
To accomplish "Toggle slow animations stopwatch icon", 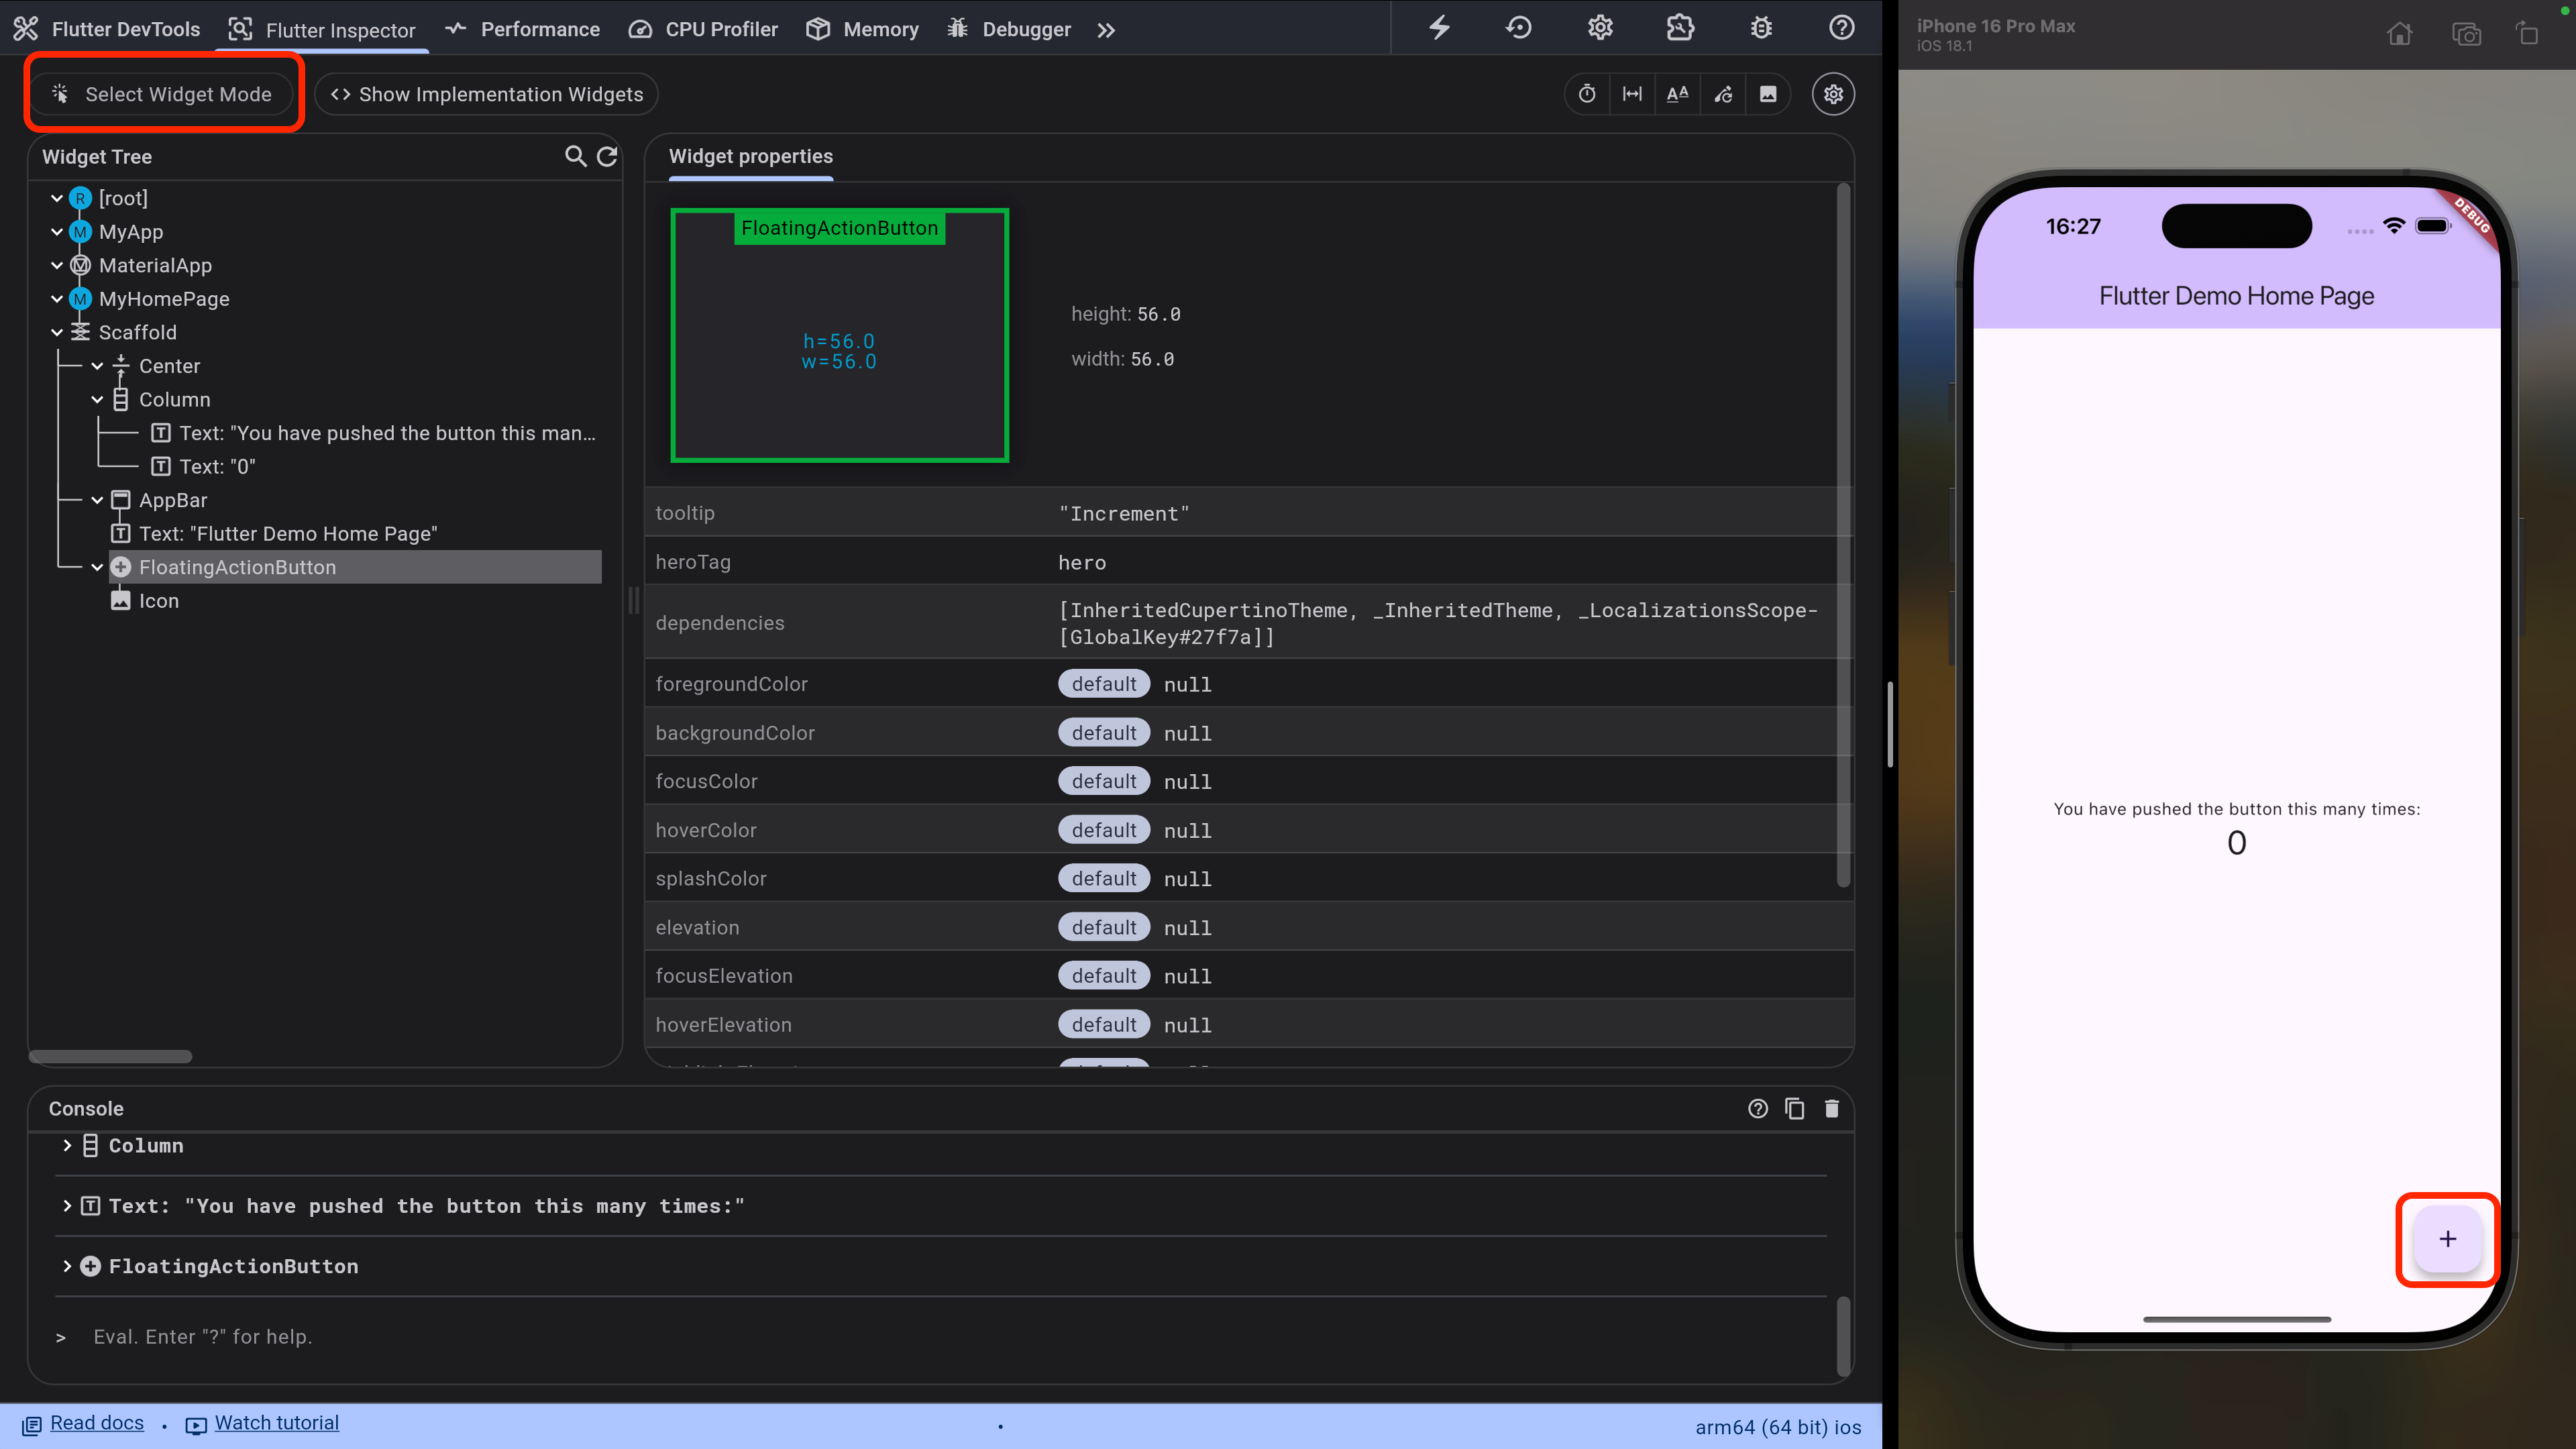I will point(1587,94).
